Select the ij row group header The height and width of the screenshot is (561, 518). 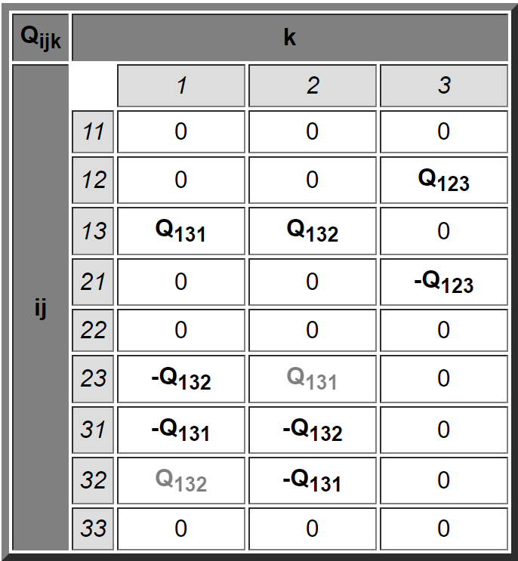point(41,307)
